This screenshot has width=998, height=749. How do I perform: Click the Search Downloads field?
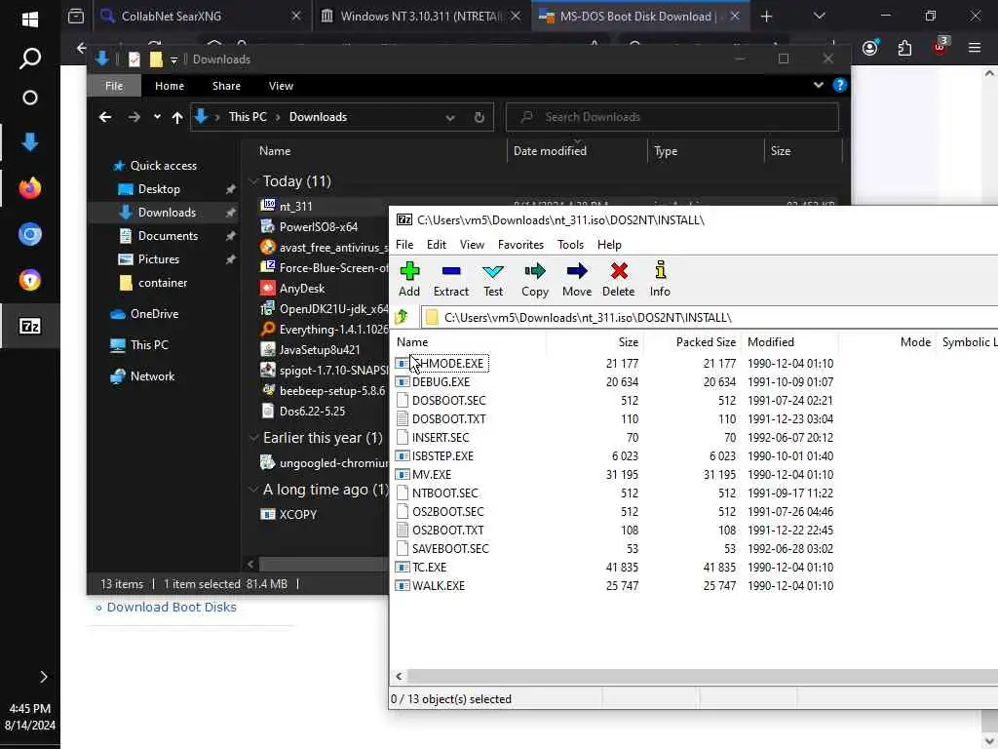pos(672,117)
